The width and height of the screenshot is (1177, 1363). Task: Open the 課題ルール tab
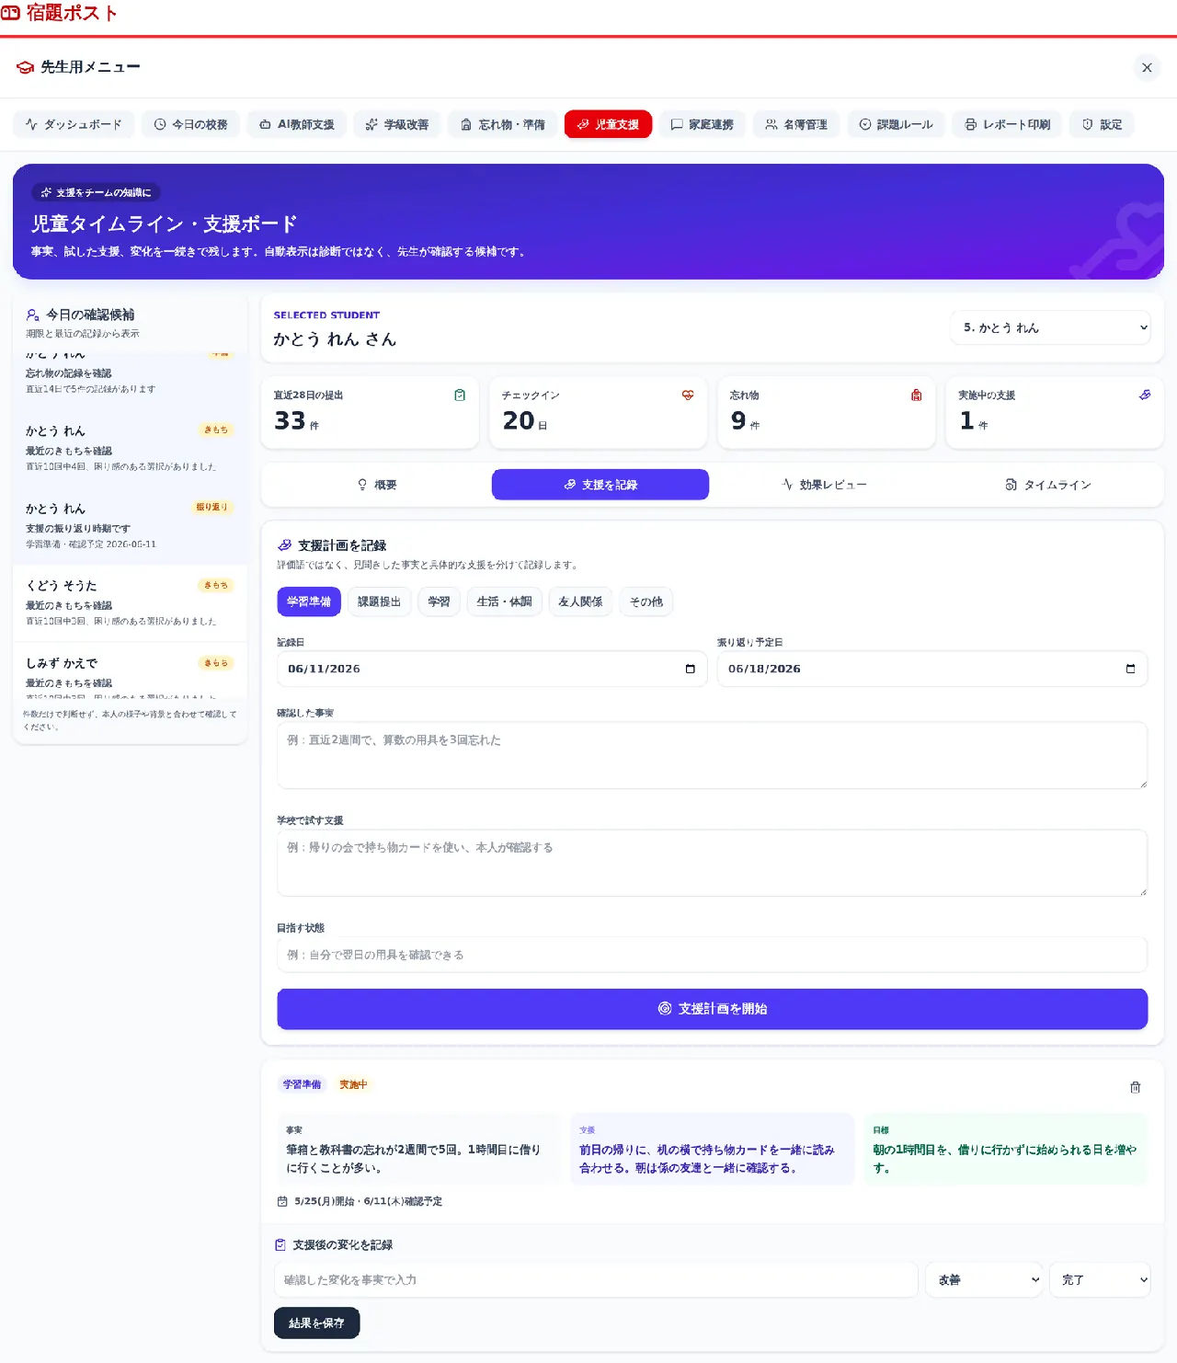tap(896, 124)
